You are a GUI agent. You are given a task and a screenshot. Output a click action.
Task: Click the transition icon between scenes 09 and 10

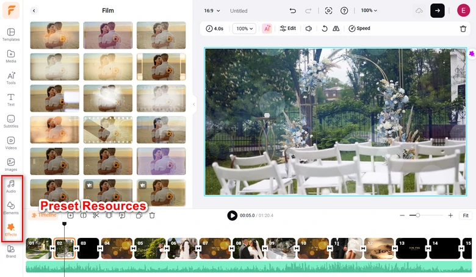tap(297, 248)
